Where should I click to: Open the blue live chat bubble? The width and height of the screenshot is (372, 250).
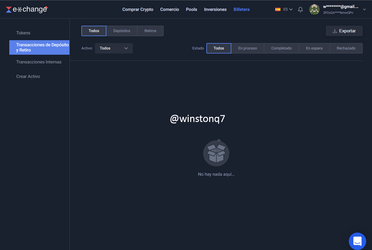357,241
